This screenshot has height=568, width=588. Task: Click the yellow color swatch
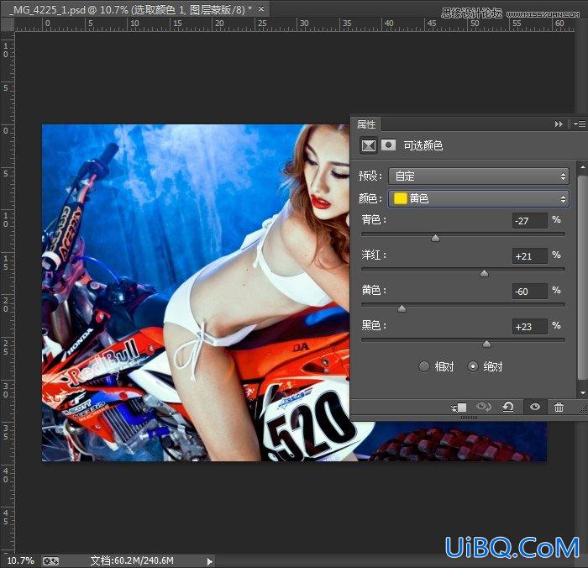(x=400, y=198)
